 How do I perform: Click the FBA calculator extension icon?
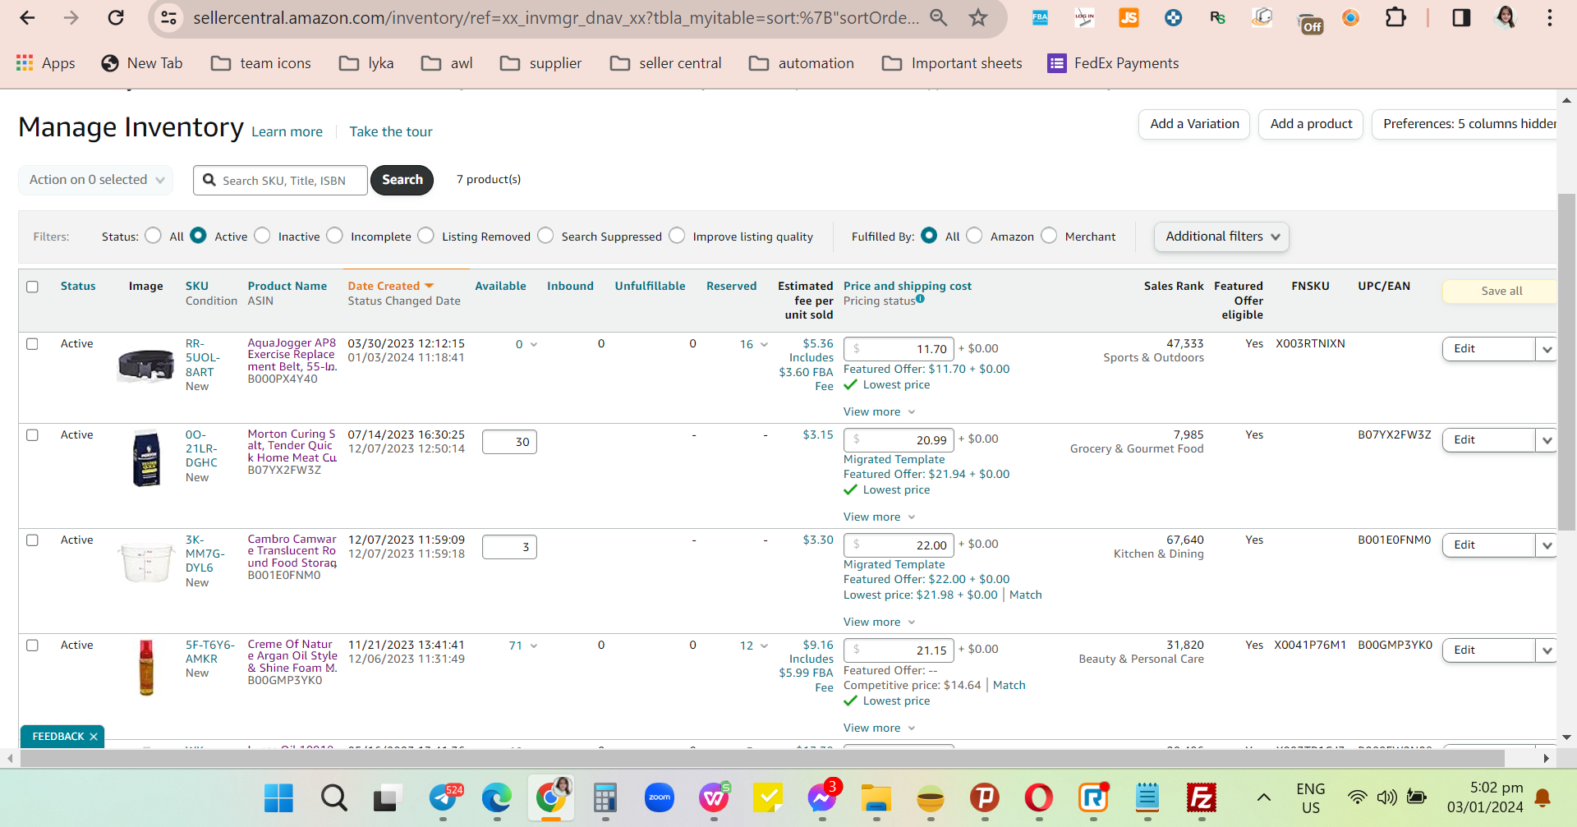[x=1040, y=17]
